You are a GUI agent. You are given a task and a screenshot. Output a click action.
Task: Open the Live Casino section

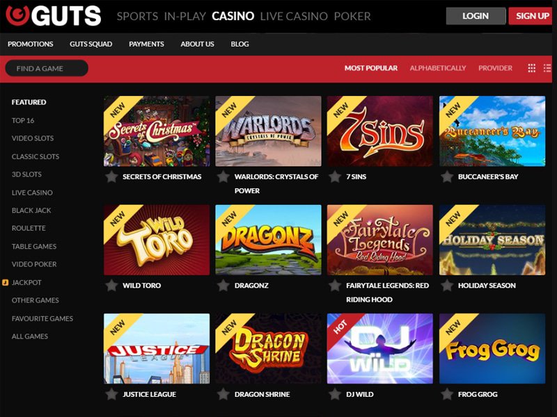click(x=294, y=16)
